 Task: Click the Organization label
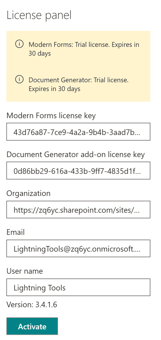click(28, 193)
